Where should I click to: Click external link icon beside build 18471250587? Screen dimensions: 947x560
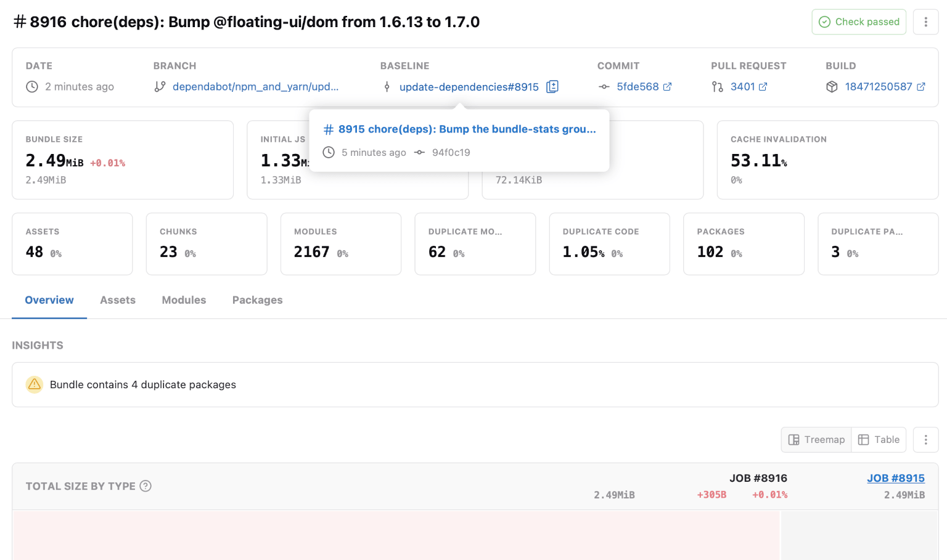[x=921, y=87]
